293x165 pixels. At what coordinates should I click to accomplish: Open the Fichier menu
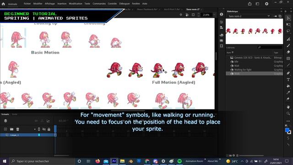pyautogui.click(x=27, y=4)
